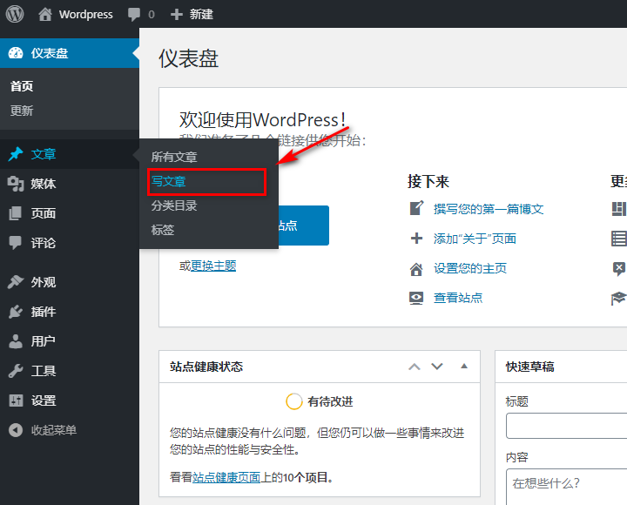
Task: Click the WordPress logo icon
Action: (x=15, y=14)
